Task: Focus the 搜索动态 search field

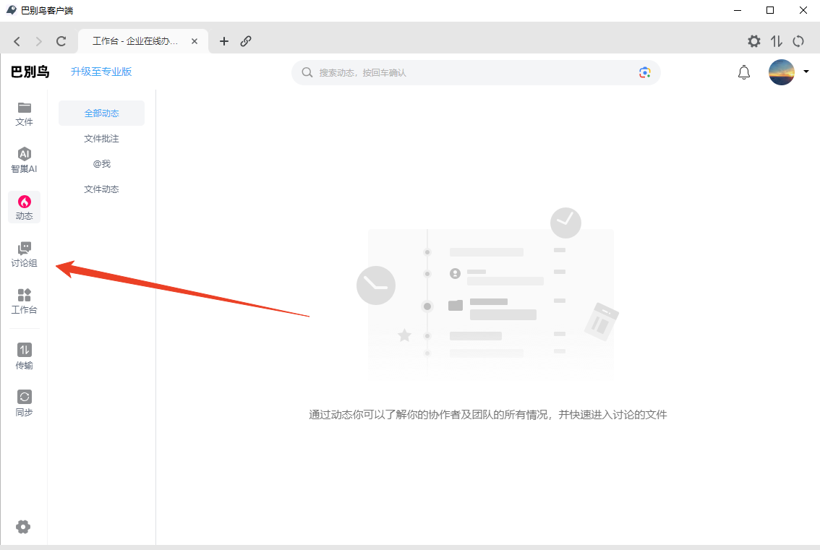Action: coord(476,73)
